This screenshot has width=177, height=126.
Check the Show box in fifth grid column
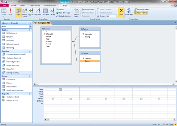tap(124, 99)
